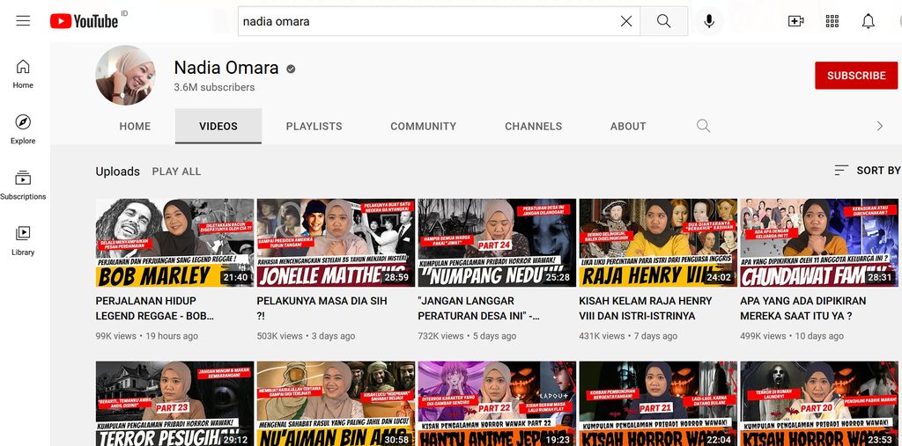Click 99K views 19 hours ago text
Screen dimensions: 902x446
[x=147, y=336]
